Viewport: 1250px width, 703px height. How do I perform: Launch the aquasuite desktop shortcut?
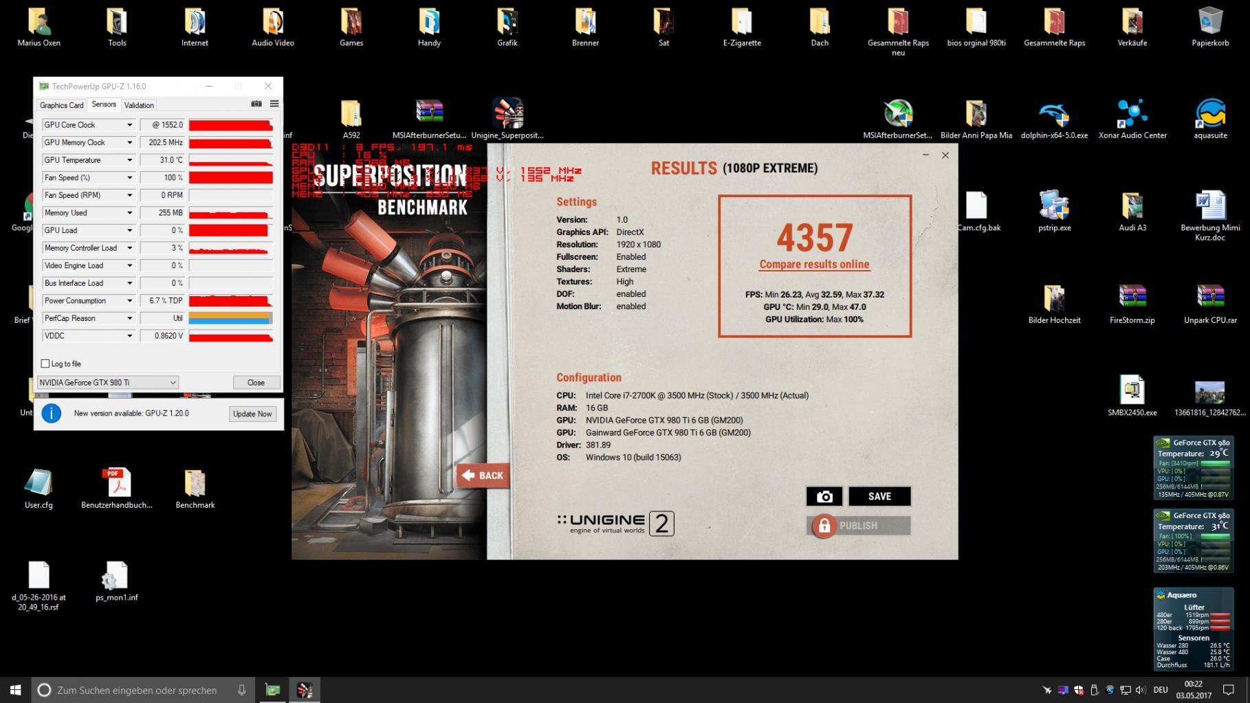point(1210,118)
